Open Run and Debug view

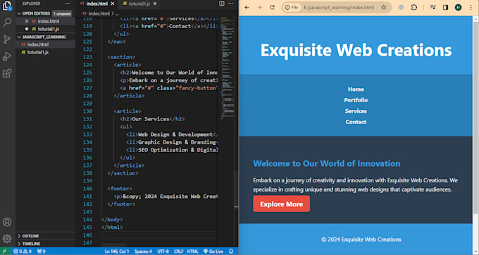7,56
